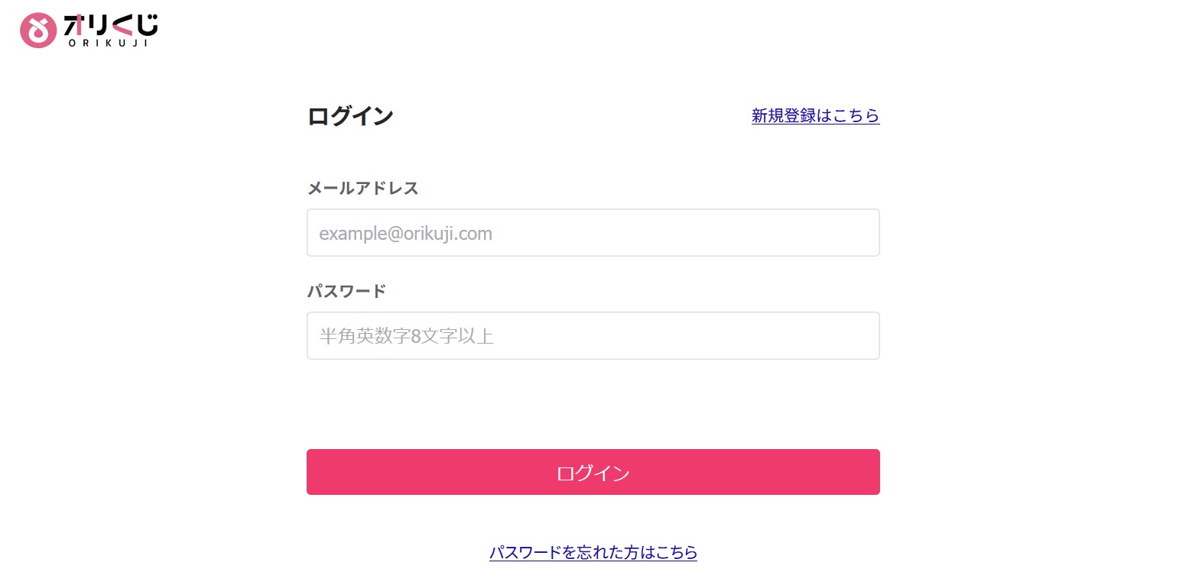Screen dimensions: 1202x585
Task: Open the パスワードを忘れた方はこちら link
Action: click(x=593, y=552)
